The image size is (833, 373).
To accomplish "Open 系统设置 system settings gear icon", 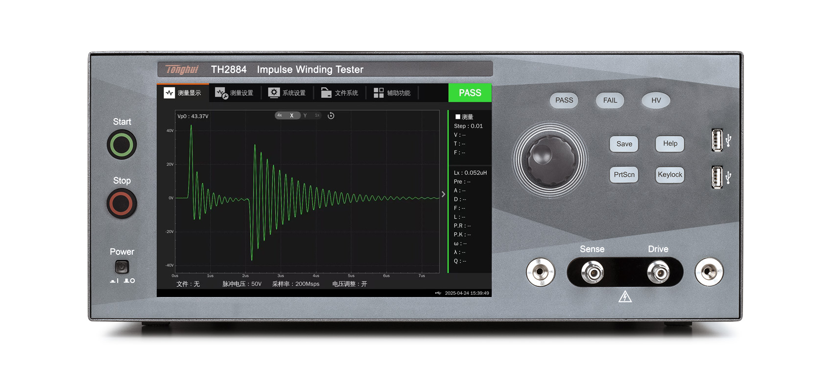I will (x=274, y=93).
